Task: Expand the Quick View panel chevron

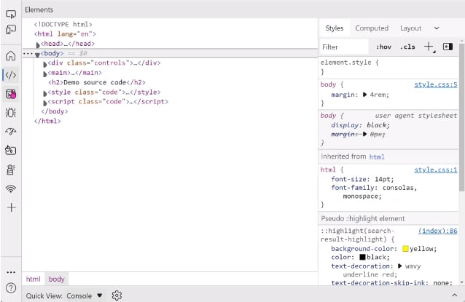Action: coord(454,295)
